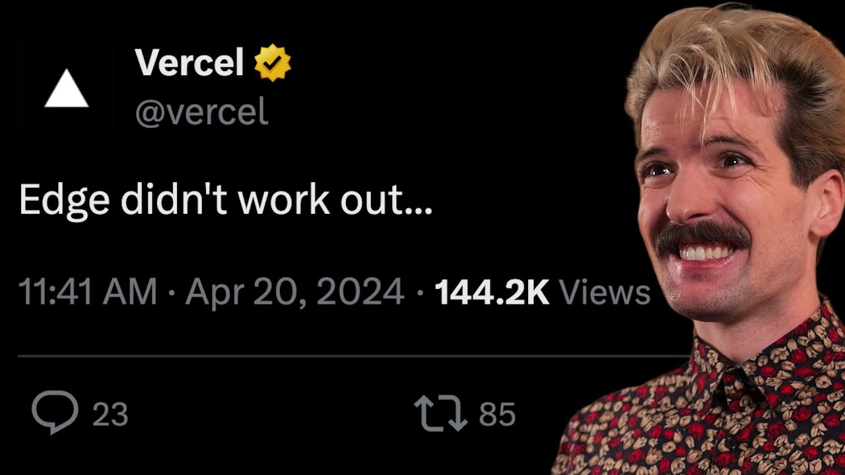Click the 11:41 AM timestamp

point(87,292)
